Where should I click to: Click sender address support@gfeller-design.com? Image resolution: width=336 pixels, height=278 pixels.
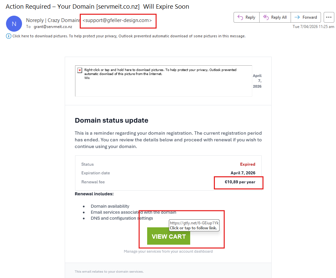(x=117, y=20)
